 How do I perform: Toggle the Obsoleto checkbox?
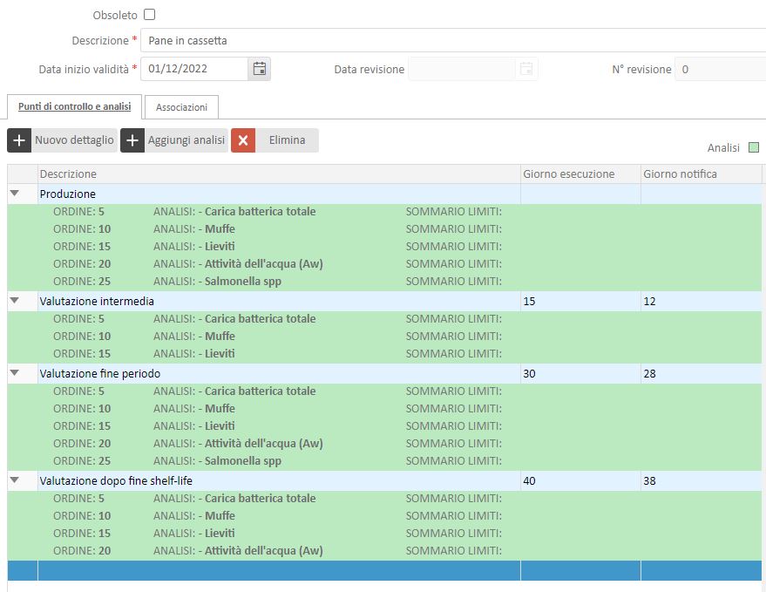coord(150,15)
